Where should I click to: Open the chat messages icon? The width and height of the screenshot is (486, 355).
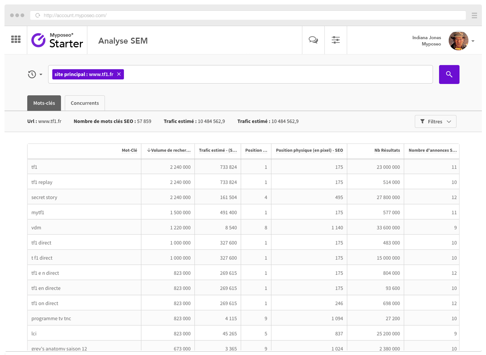(x=313, y=40)
